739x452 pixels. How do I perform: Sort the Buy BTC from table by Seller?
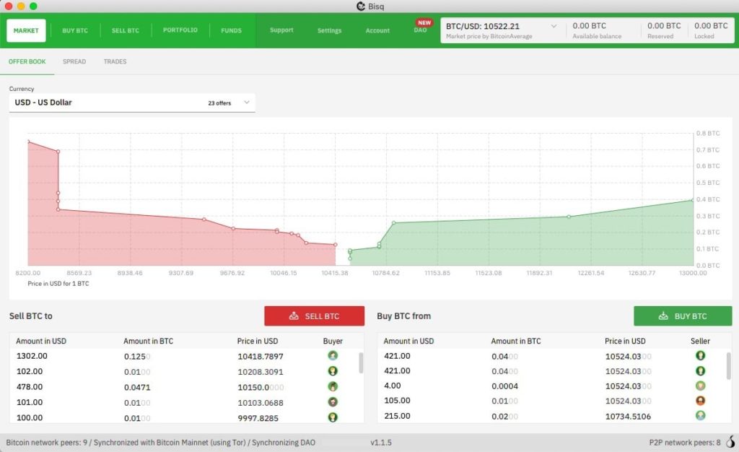click(700, 341)
